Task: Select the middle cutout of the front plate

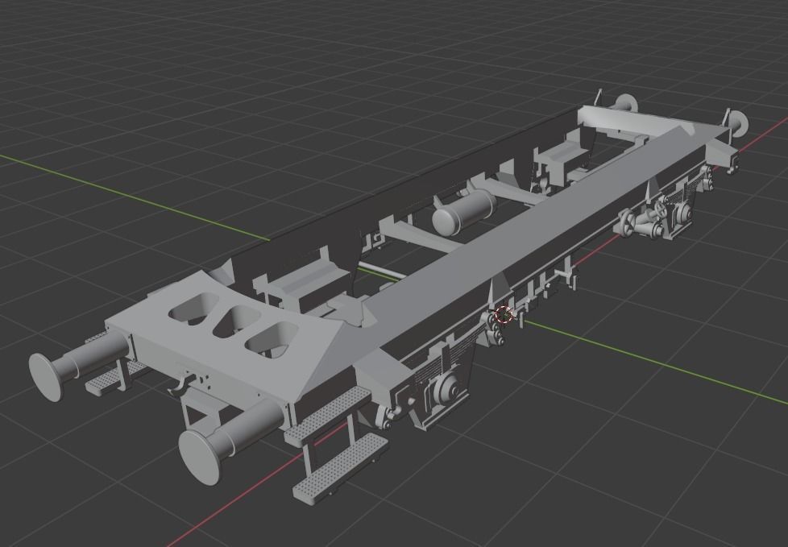Action: tap(237, 321)
